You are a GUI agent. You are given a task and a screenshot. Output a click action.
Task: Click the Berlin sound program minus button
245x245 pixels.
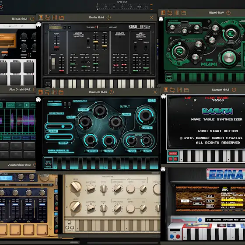(x=65, y=28)
